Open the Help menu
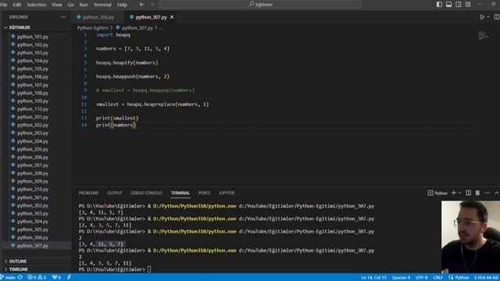 122,5
